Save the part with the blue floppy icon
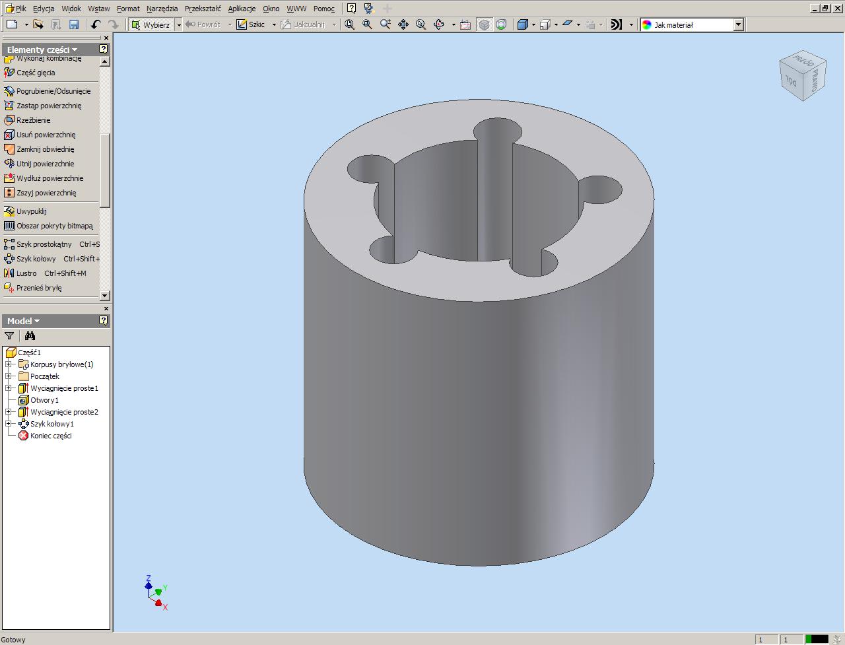Screen dimensions: 845x645 (74, 24)
